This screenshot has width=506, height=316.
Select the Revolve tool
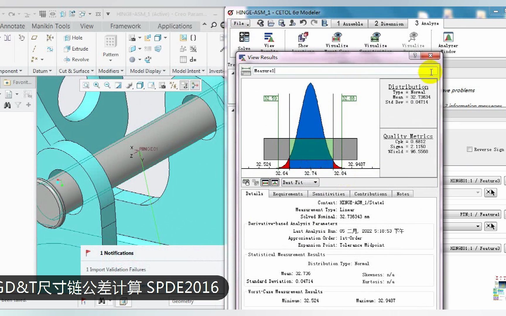tap(76, 60)
